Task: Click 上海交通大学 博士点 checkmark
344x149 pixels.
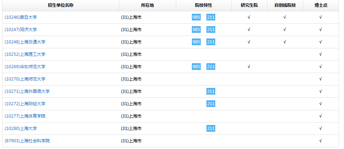Action: coord(321,42)
